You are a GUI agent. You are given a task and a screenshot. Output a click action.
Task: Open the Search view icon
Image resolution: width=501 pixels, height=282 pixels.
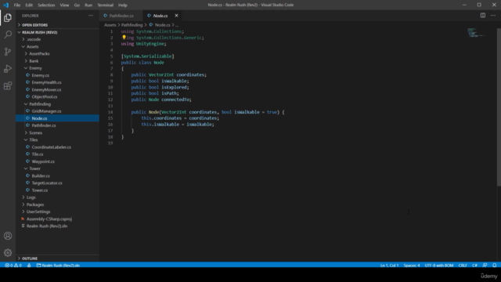8,34
